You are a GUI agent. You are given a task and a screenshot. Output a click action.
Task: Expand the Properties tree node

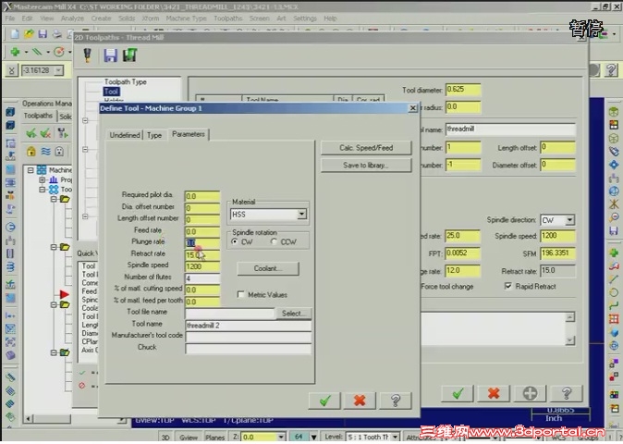coord(43,179)
